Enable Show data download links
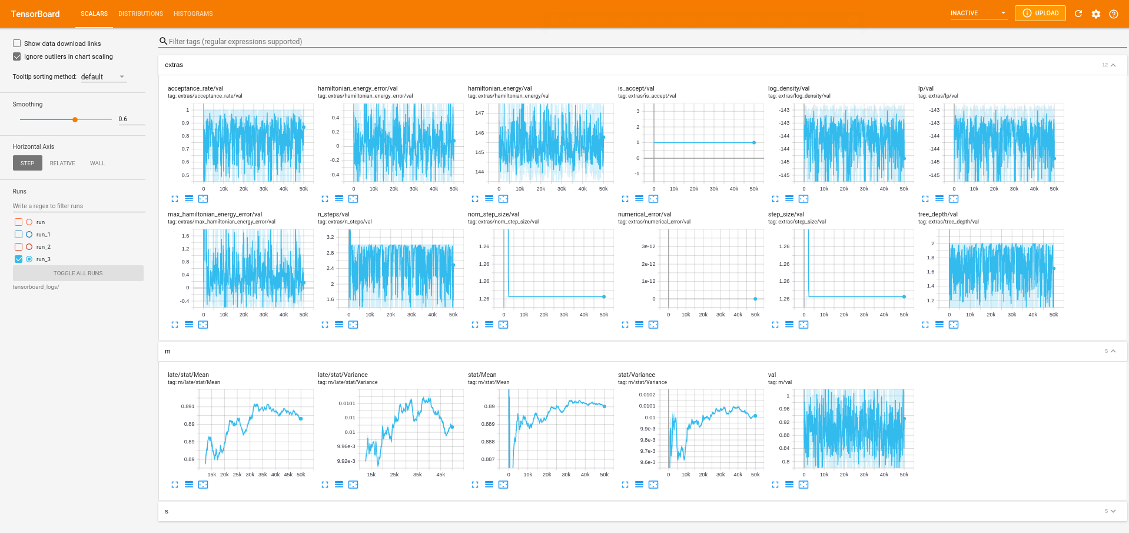 [x=17, y=43]
